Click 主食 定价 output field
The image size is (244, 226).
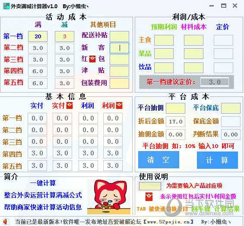click(x=223, y=40)
